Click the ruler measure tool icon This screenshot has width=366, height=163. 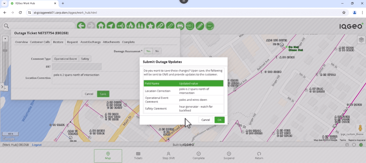(x=170, y=26)
